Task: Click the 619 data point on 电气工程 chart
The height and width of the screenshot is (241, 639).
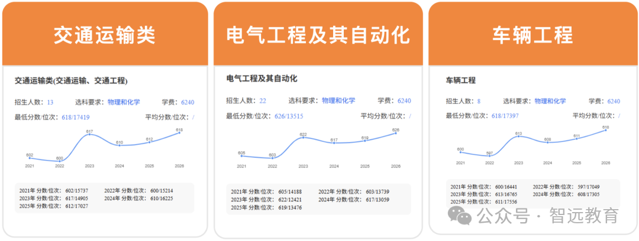Action: click(364, 141)
